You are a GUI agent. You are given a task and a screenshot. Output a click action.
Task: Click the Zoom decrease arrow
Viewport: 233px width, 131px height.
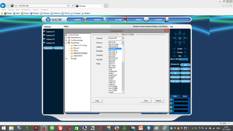(x=174, y=49)
